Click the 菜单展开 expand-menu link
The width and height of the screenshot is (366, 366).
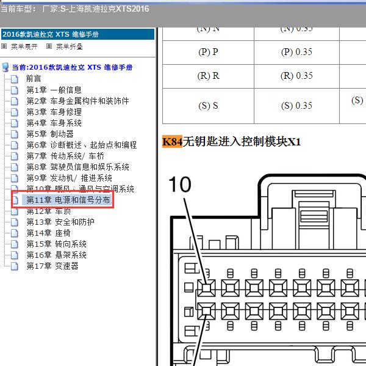24,46
